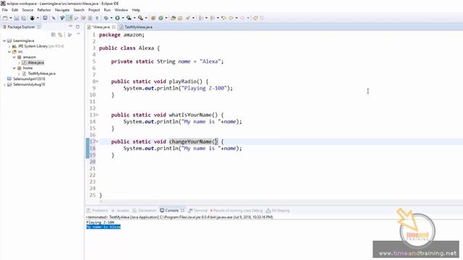Select Alexa.java in Package Explorer
Screen dimensions: 463x260
click(x=35, y=63)
